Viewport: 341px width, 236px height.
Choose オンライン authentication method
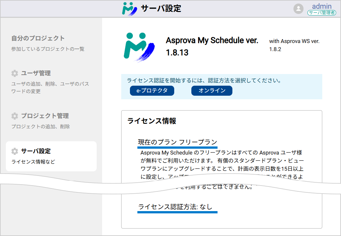coord(212,91)
